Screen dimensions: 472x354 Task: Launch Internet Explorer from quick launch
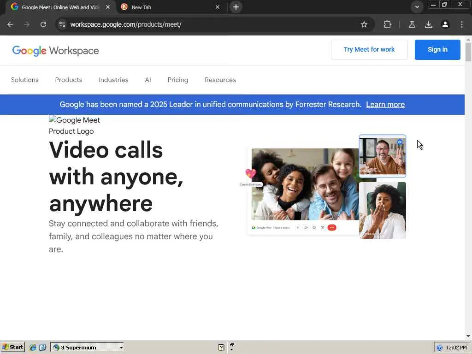pyautogui.click(x=33, y=348)
